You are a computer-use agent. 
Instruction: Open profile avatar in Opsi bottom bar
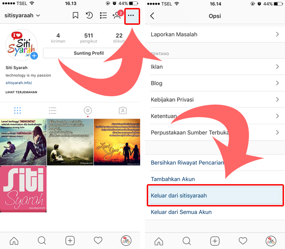coord(271,241)
